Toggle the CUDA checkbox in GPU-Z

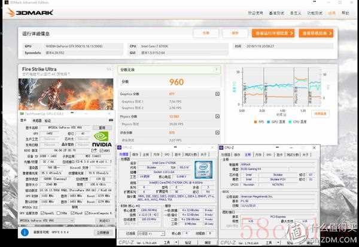[58, 213]
